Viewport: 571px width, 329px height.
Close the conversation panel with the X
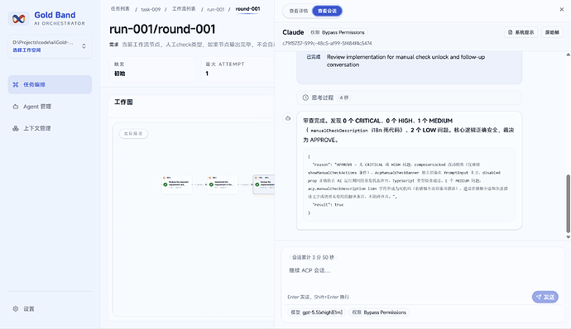562,9
